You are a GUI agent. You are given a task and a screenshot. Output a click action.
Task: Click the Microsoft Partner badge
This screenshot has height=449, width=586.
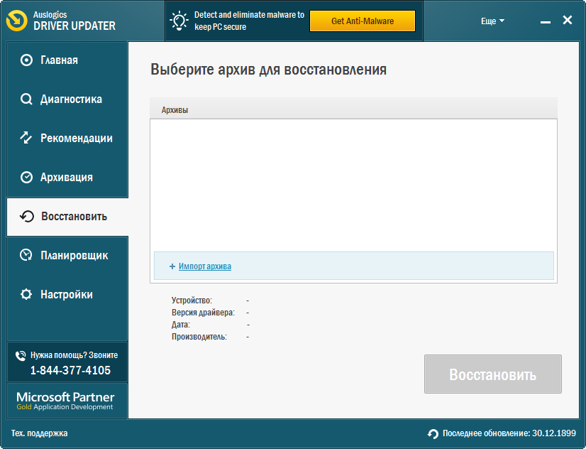pyautogui.click(x=65, y=400)
